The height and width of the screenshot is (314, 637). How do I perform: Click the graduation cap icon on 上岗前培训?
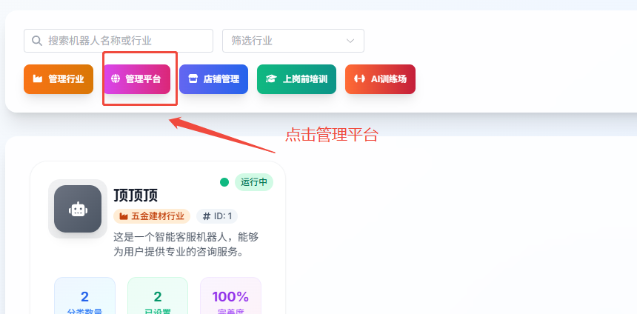coord(271,79)
